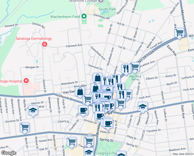The height and width of the screenshot is (156, 194).
Task: Open the coffee marker near Henry St
Action: [108, 123]
